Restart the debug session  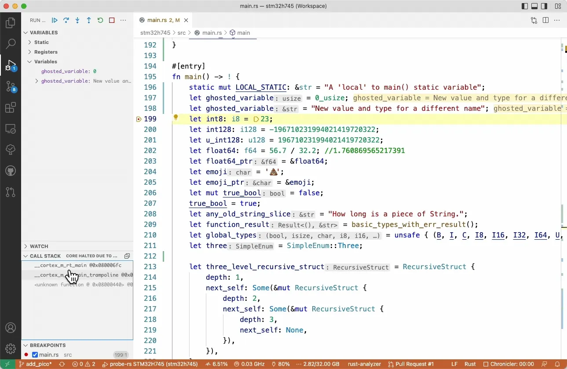[x=100, y=20]
